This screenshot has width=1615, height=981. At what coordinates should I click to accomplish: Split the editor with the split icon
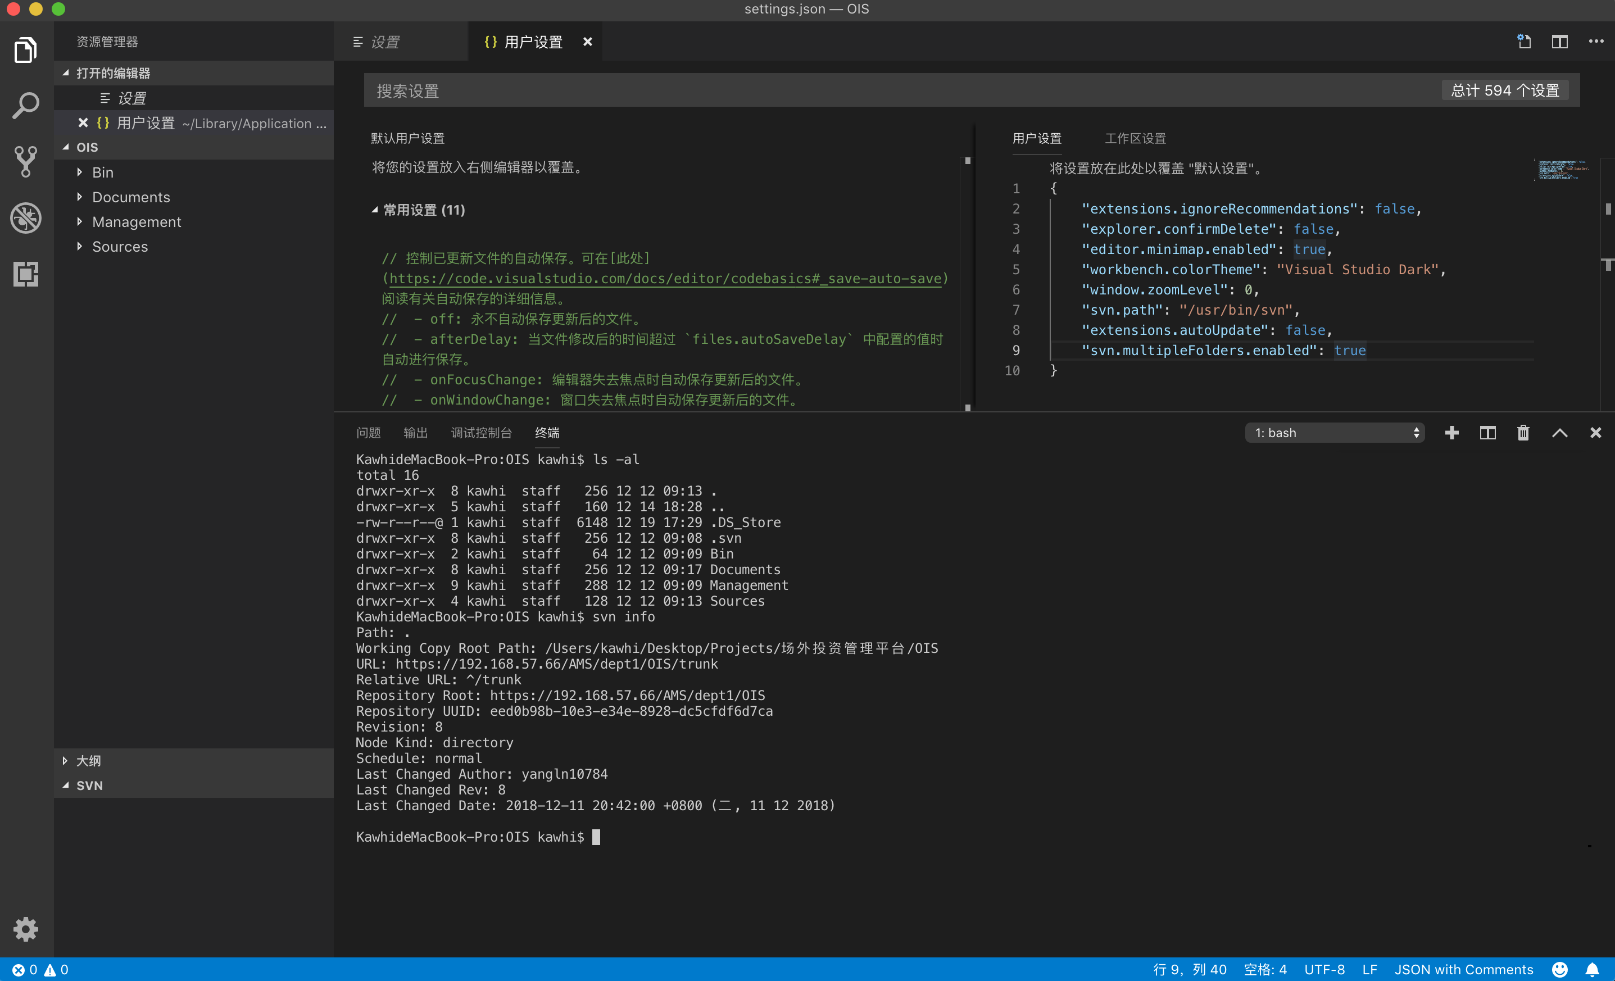click(x=1559, y=41)
